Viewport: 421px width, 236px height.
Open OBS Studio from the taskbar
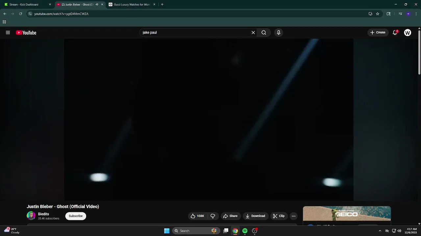(x=255, y=231)
